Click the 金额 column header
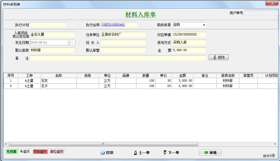 tap(182, 76)
